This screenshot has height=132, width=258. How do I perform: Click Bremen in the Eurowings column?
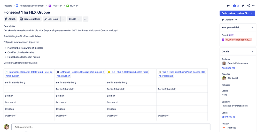click(9, 96)
